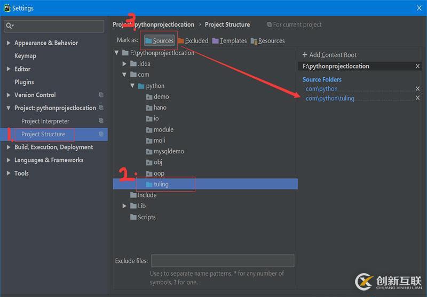Click project-level icon beside Project: pythonprojectlocation
Screen dimensions: 427x297
pyautogui.click(x=101, y=108)
